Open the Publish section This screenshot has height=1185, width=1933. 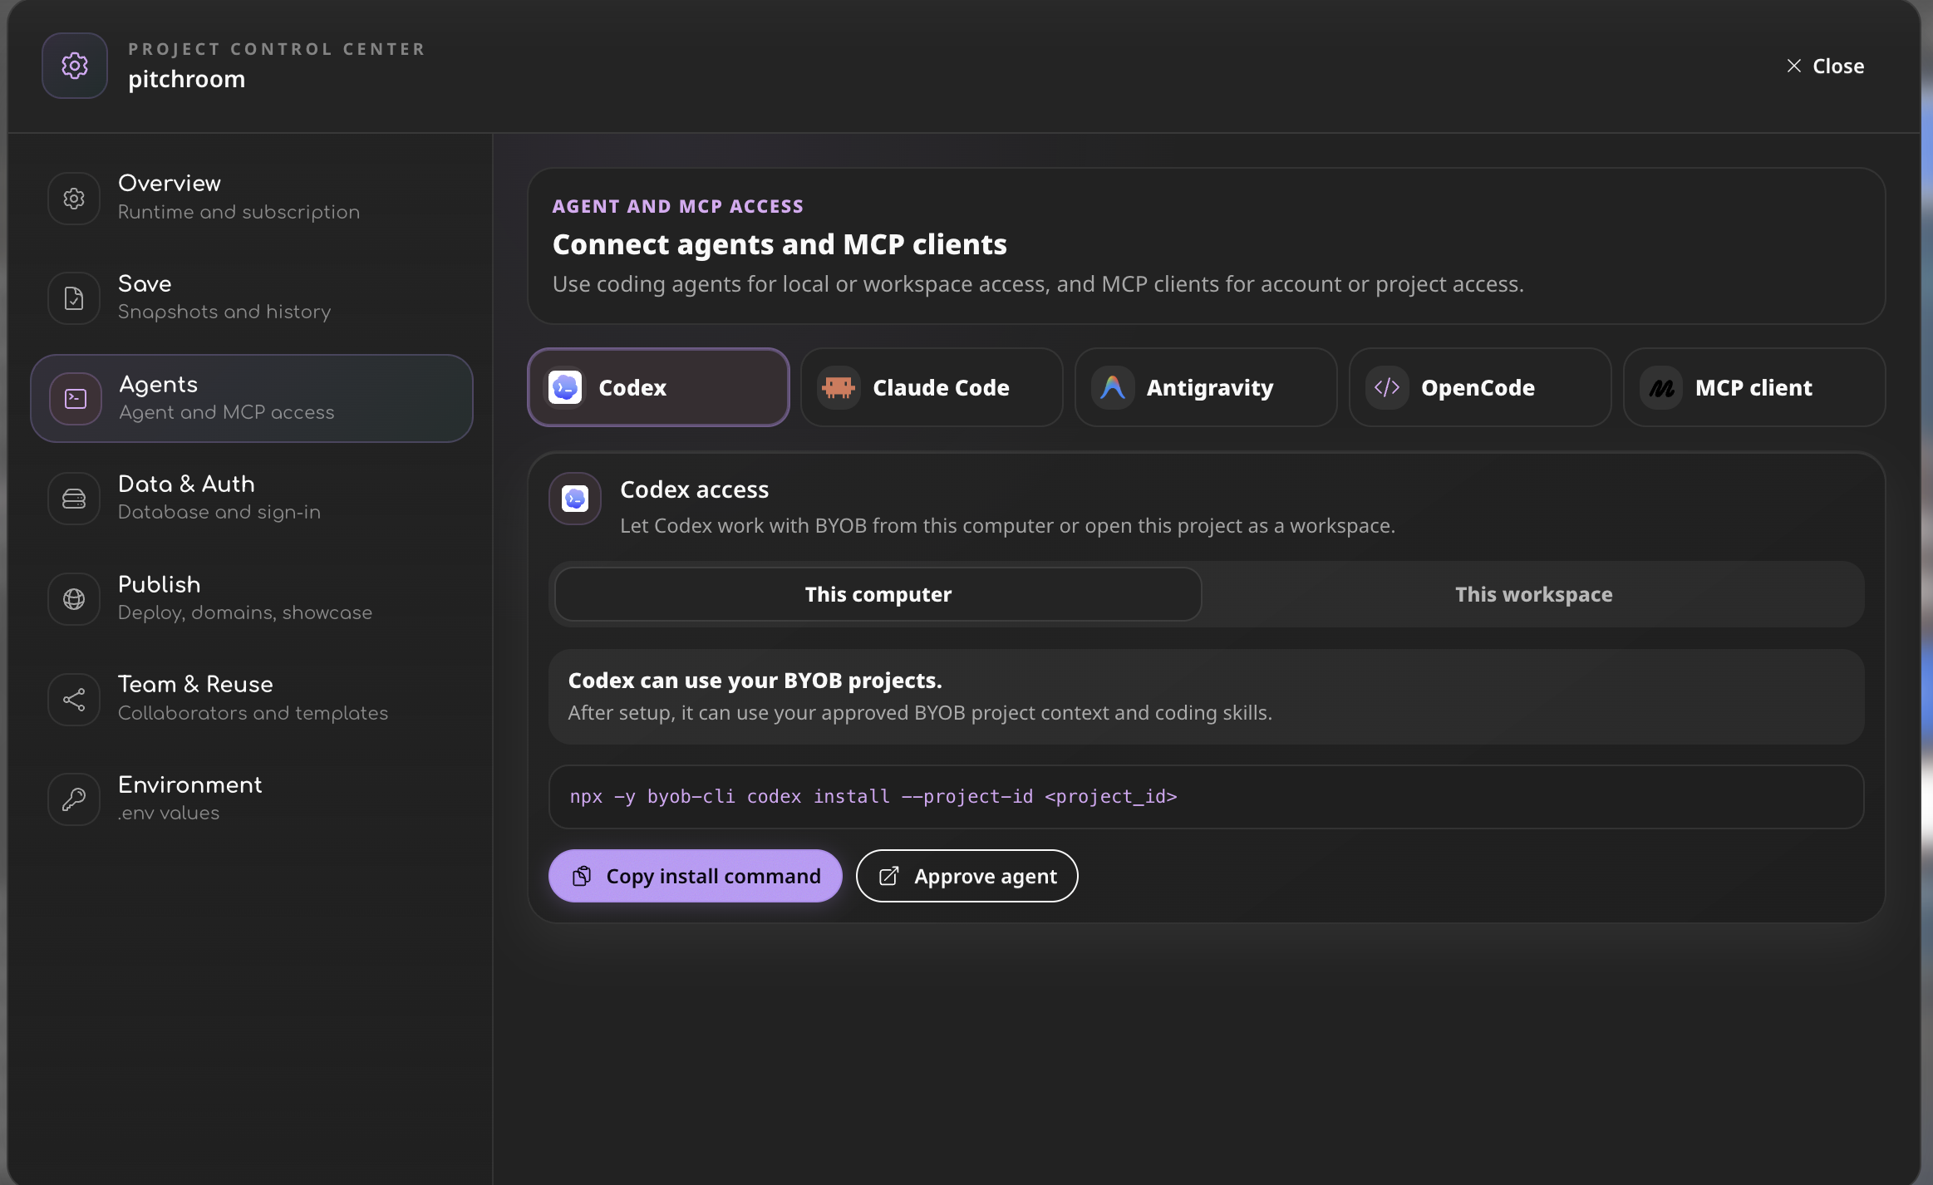252,599
